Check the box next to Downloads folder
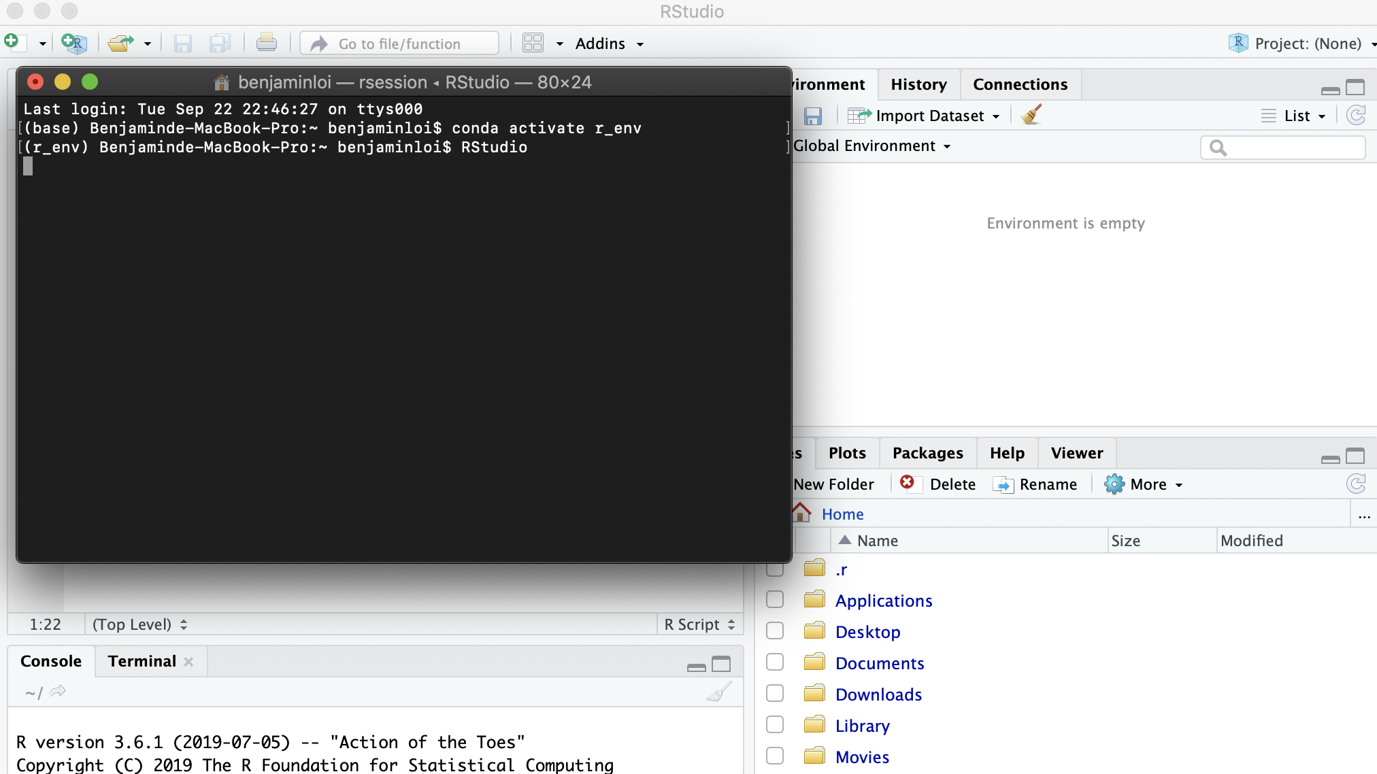 coord(775,693)
